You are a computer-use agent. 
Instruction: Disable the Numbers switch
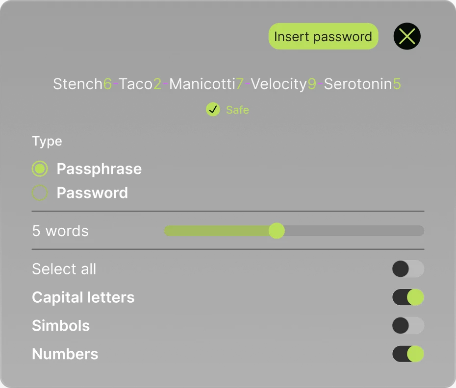click(408, 354)
